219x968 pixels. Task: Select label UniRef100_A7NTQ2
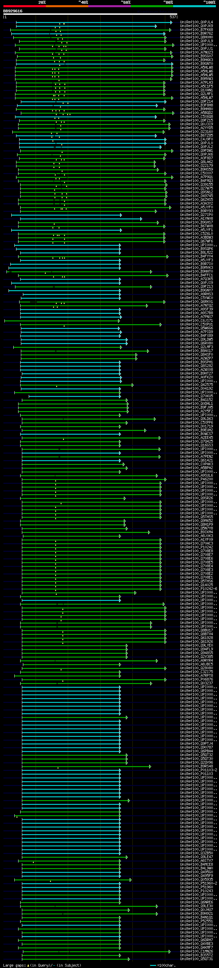[x=196, y=306]
